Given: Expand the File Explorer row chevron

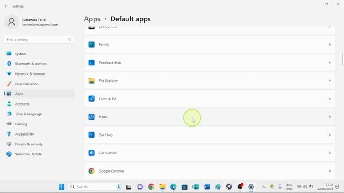Looking at the screenshot, I should (329, 81).
